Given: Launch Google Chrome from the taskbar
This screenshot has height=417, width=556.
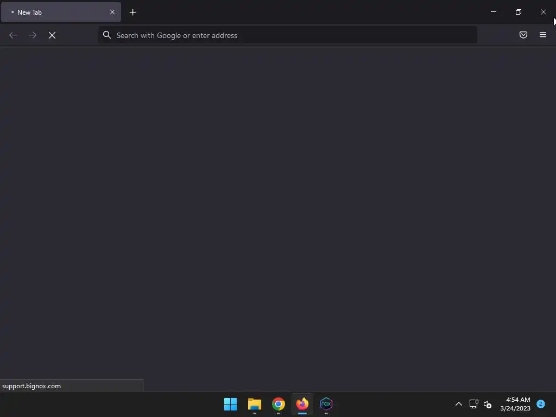Looking at the screenshot, I should click(x=279, y=404).
